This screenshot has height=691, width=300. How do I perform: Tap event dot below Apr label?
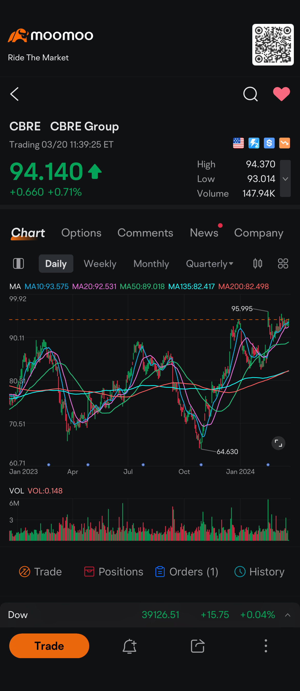coord(88,465)
